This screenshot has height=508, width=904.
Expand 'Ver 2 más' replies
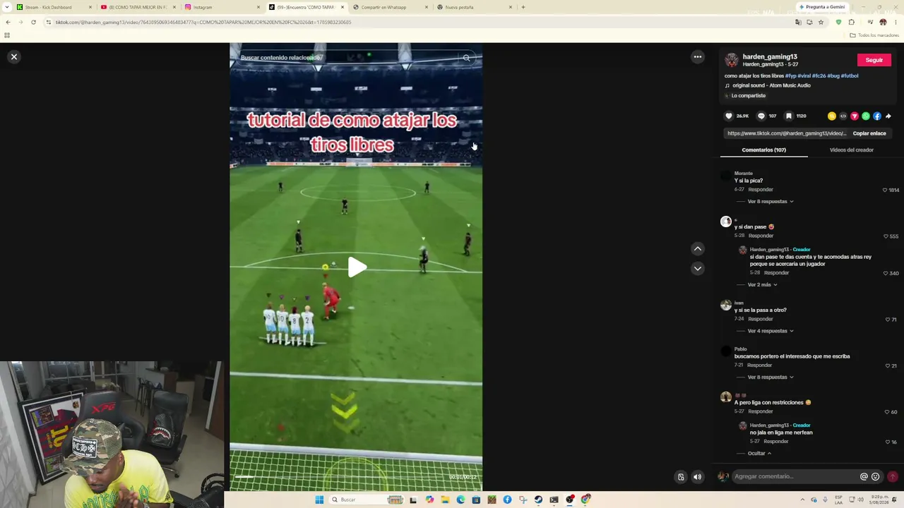[x=762, y=284]
